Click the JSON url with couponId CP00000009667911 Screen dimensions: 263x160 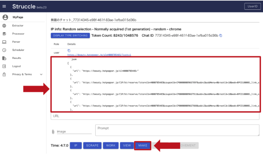coord(166,94)
